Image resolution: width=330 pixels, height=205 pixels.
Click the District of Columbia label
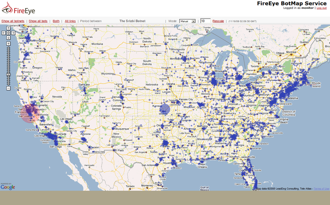click(289, 113)
